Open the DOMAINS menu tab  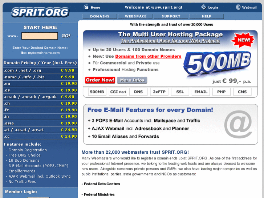coord(99,16)
